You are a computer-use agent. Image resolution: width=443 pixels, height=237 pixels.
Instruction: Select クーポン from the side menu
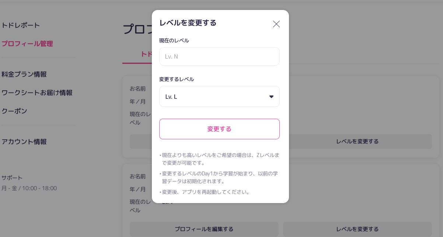point(14,111)
